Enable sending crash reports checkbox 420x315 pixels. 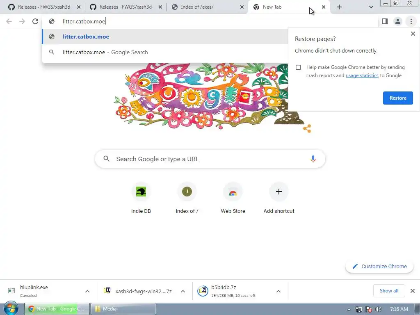coord(298,67)
